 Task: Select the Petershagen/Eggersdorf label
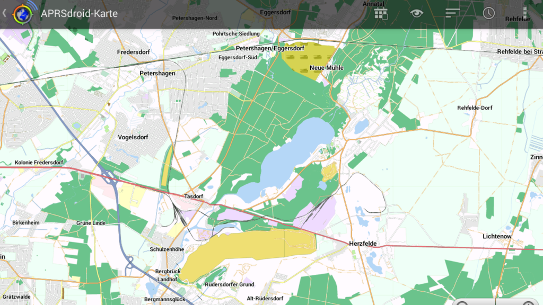tap(270, 48)
